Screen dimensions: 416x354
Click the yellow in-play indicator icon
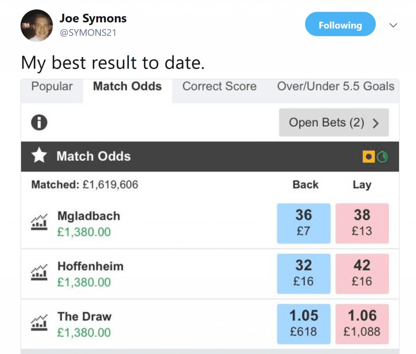click(x=369, y=157)
